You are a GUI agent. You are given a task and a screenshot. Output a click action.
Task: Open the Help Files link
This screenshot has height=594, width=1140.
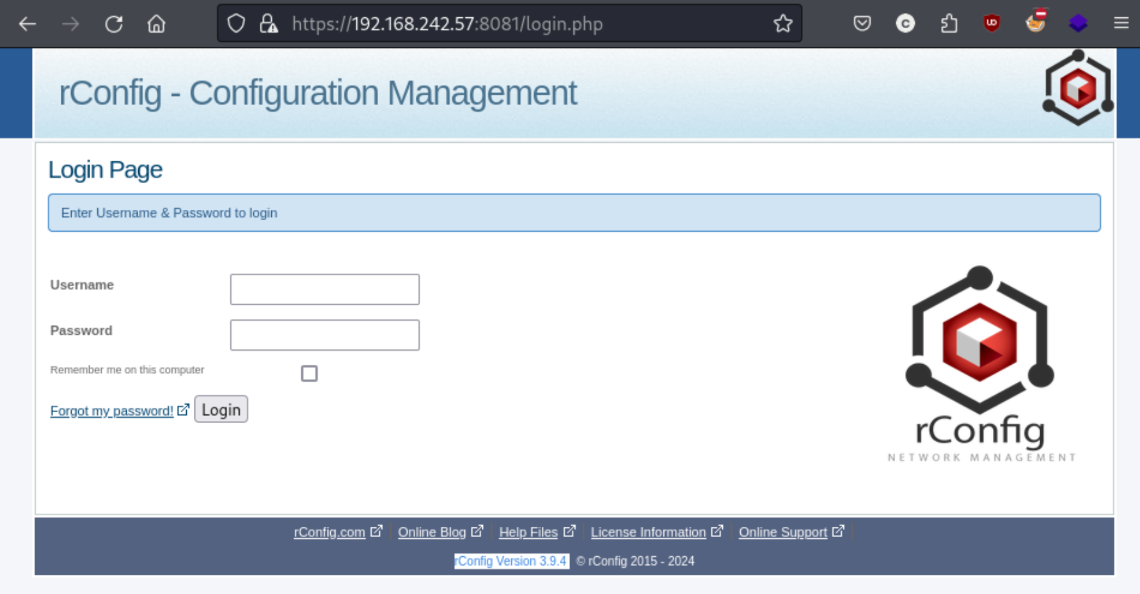(528, 532)
